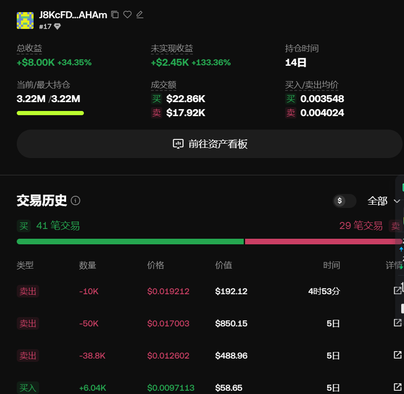The image size is (404, 394).
Task: Click the 卖出 tag in the -38.8K row
Action: point(28,356)
